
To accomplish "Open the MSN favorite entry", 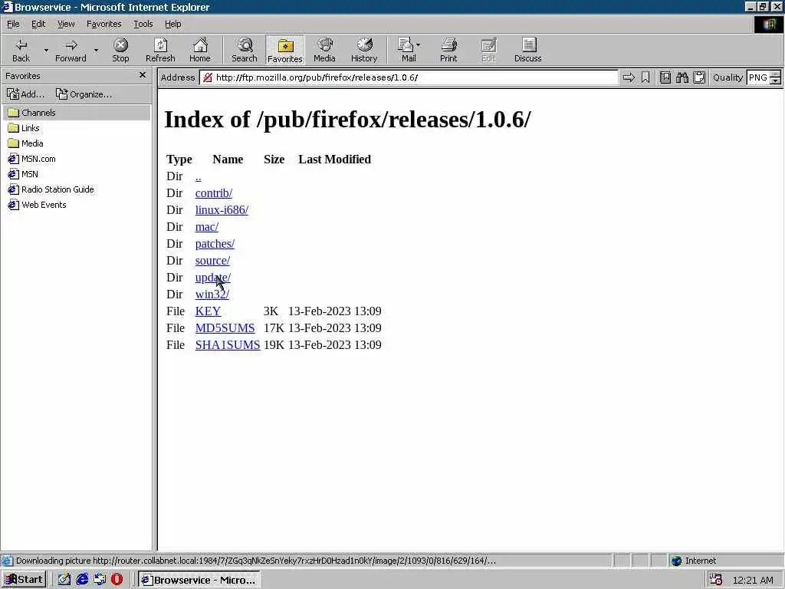I will pyautogui.click(x=23, y=174).
